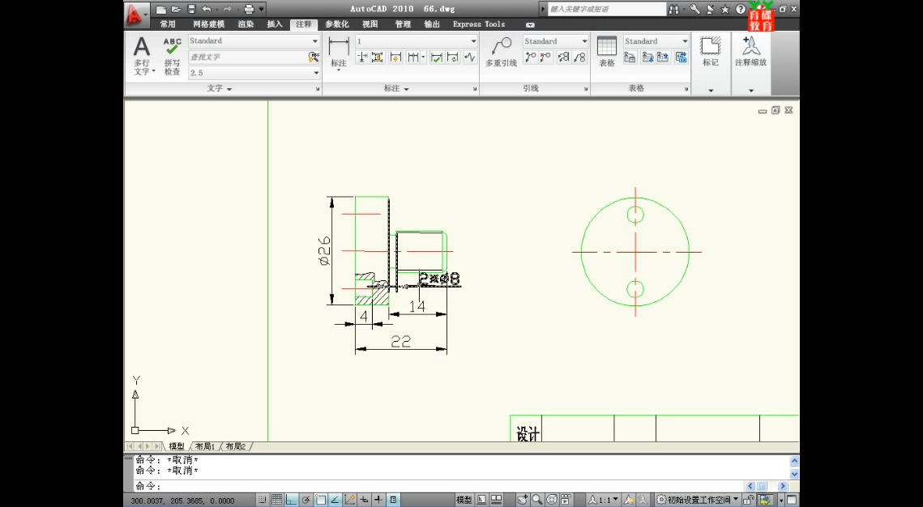Image resolution: width=923 pixels, height=507 pixels.
Task: Open the AutoCAD application menu button
Action: (136, 15)
